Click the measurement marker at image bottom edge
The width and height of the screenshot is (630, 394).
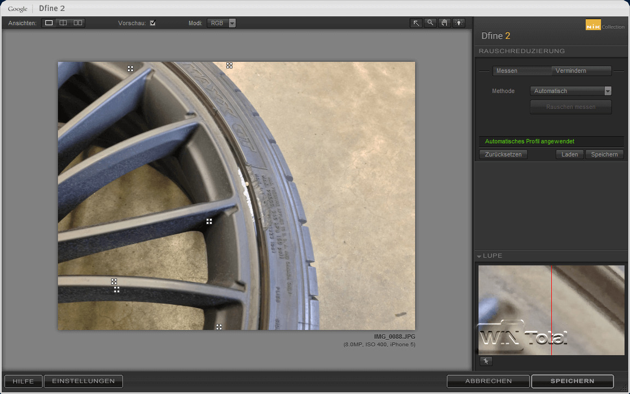[x=219, y=327]
